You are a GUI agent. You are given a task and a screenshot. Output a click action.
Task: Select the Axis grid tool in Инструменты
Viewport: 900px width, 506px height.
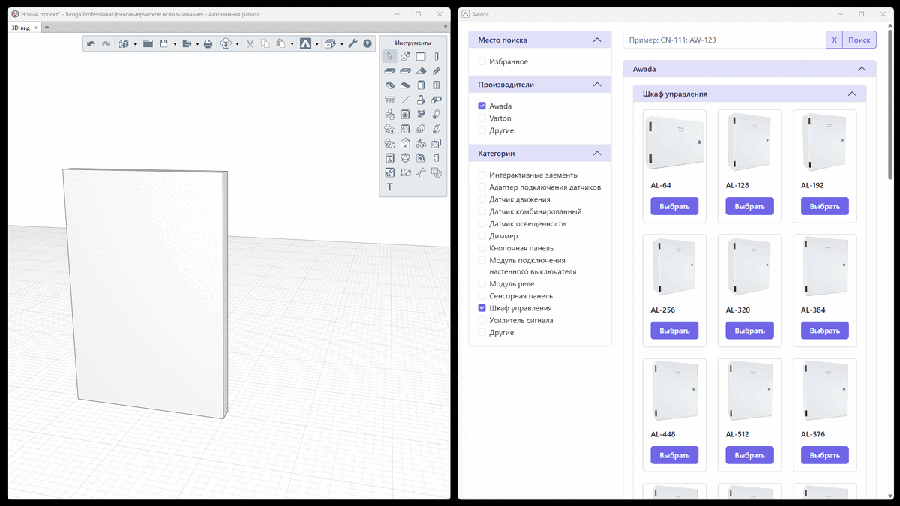[405, 56]
